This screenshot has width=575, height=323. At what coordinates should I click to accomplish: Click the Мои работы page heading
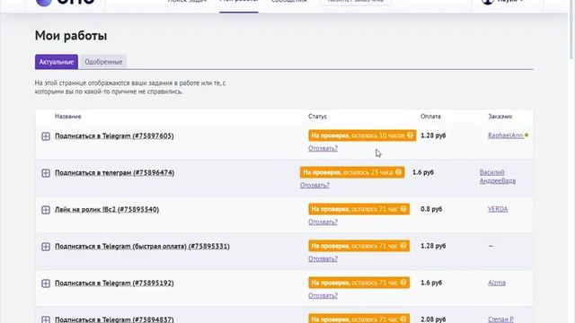(x=71, y=36)
